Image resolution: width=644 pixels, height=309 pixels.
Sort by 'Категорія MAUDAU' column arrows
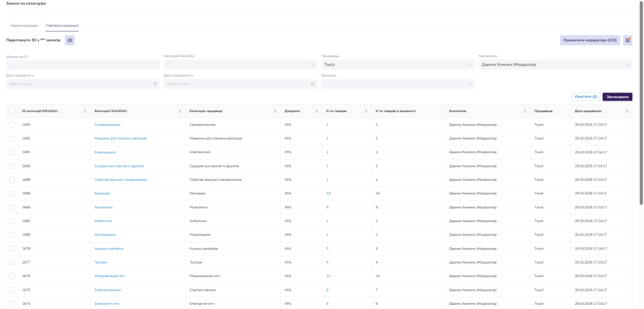coord(180,111)
